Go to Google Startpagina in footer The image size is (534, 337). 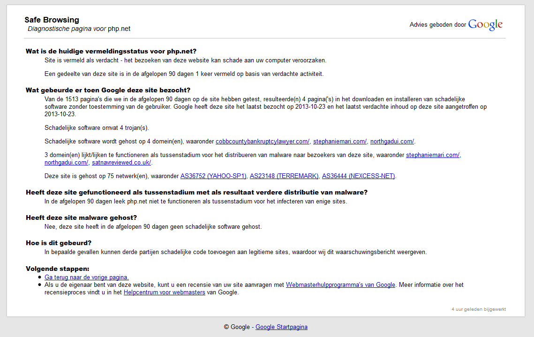point(281,327)
